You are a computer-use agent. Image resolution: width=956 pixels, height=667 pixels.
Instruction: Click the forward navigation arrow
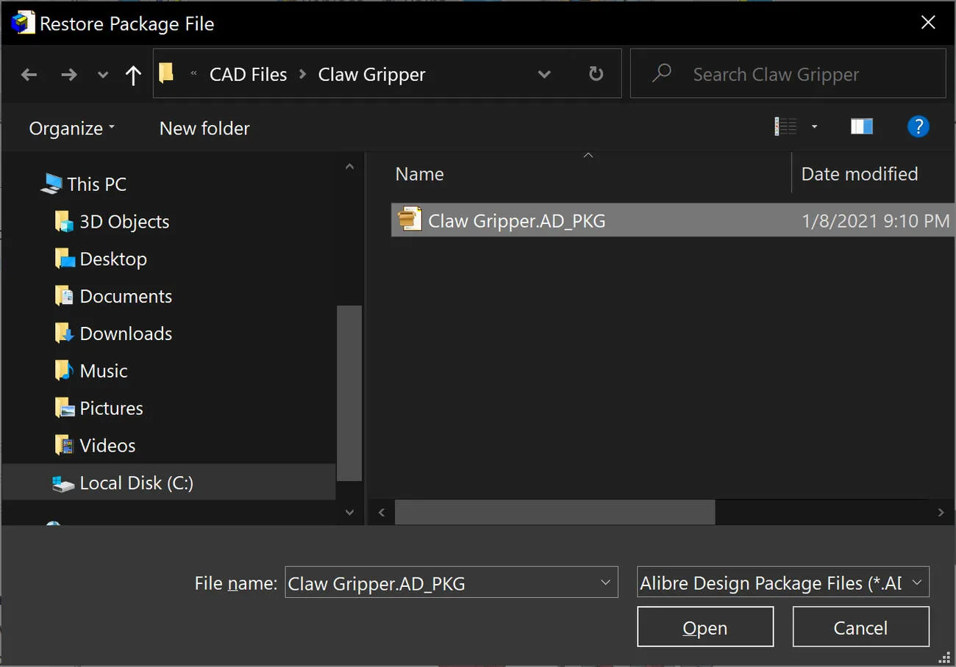tap(68, 74)
